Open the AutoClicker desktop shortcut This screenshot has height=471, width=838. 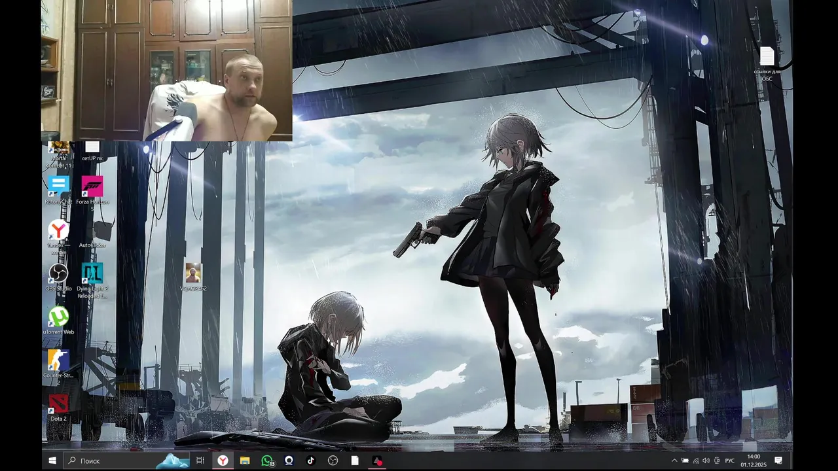pyautogui.click(x=92, y=234)
